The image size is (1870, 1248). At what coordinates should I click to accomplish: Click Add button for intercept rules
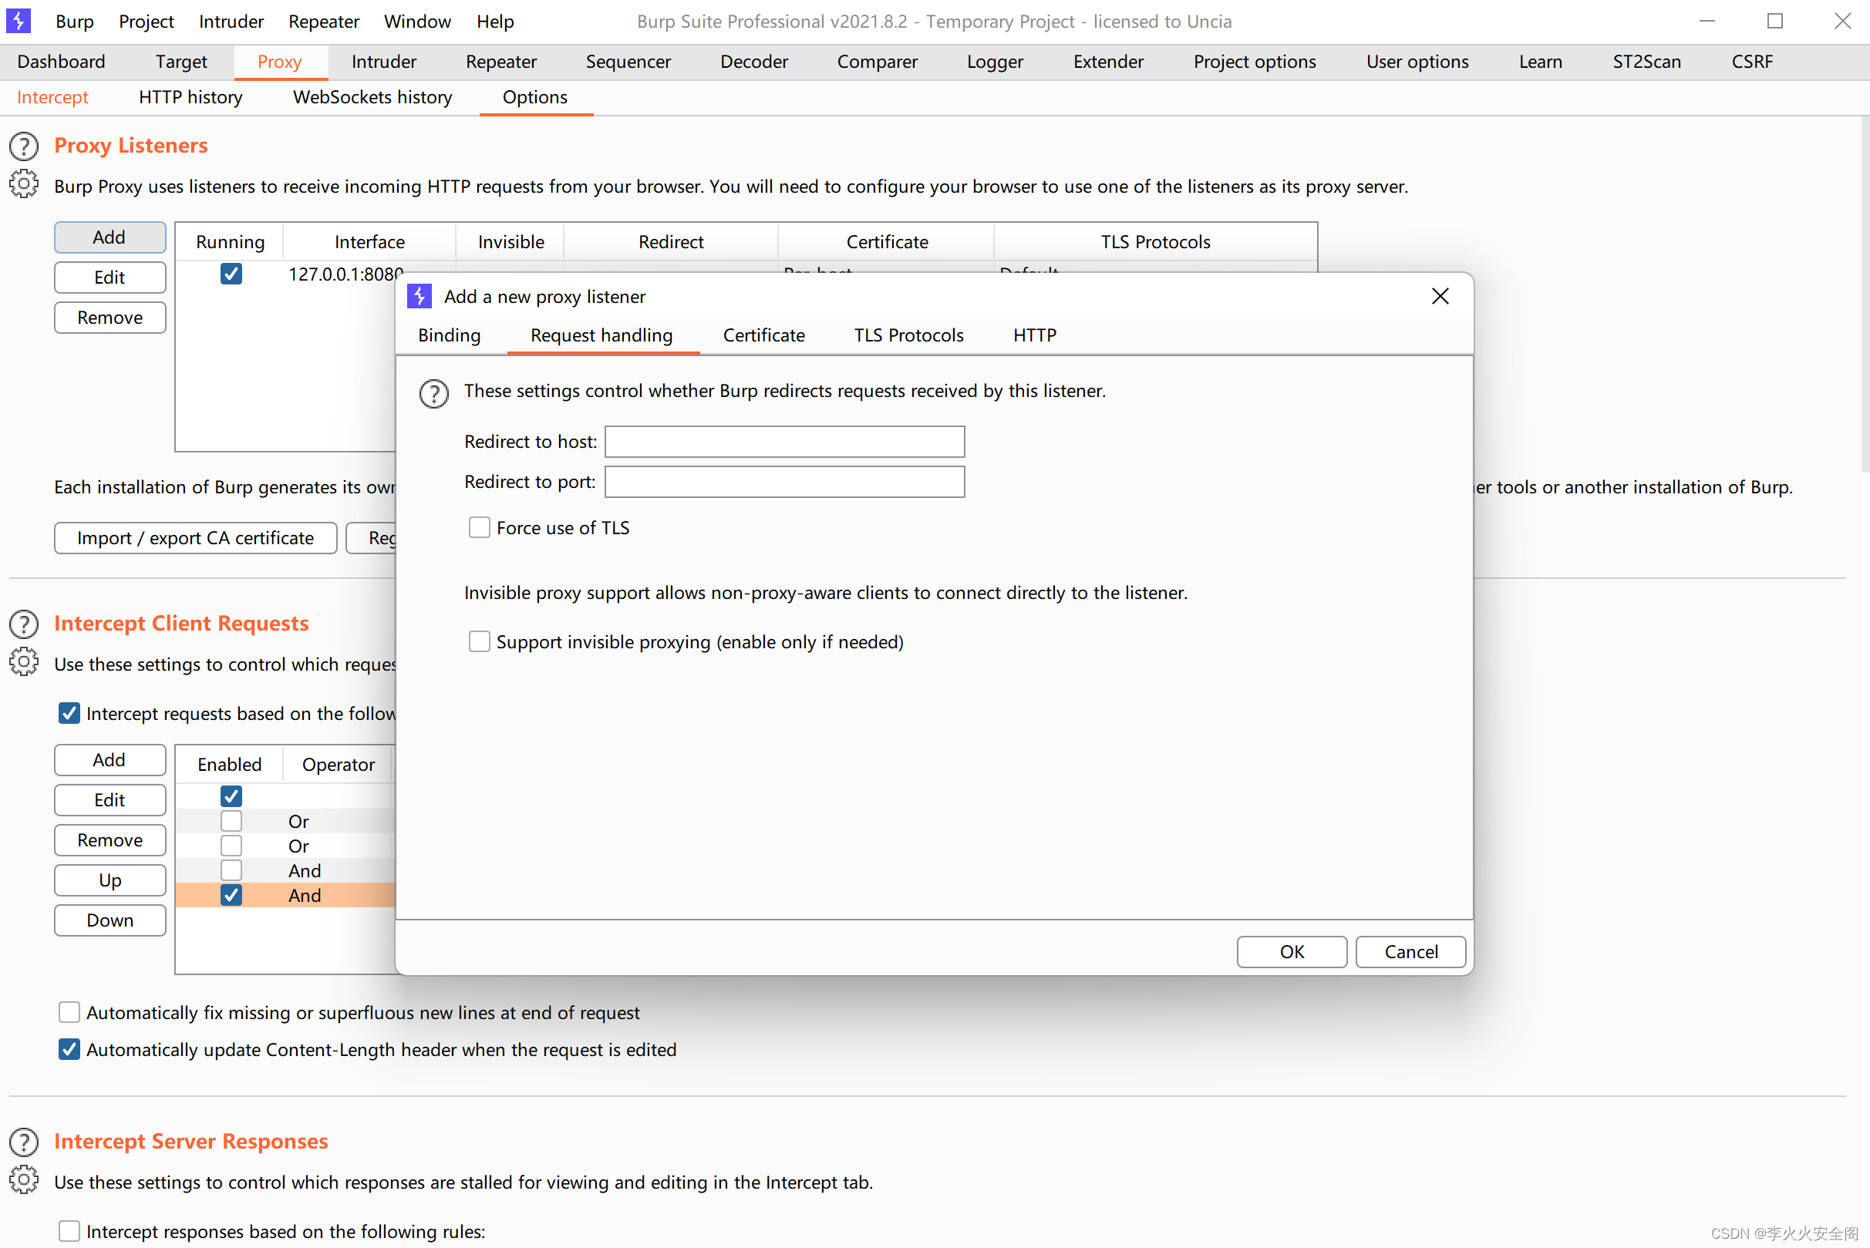point(110,760)
